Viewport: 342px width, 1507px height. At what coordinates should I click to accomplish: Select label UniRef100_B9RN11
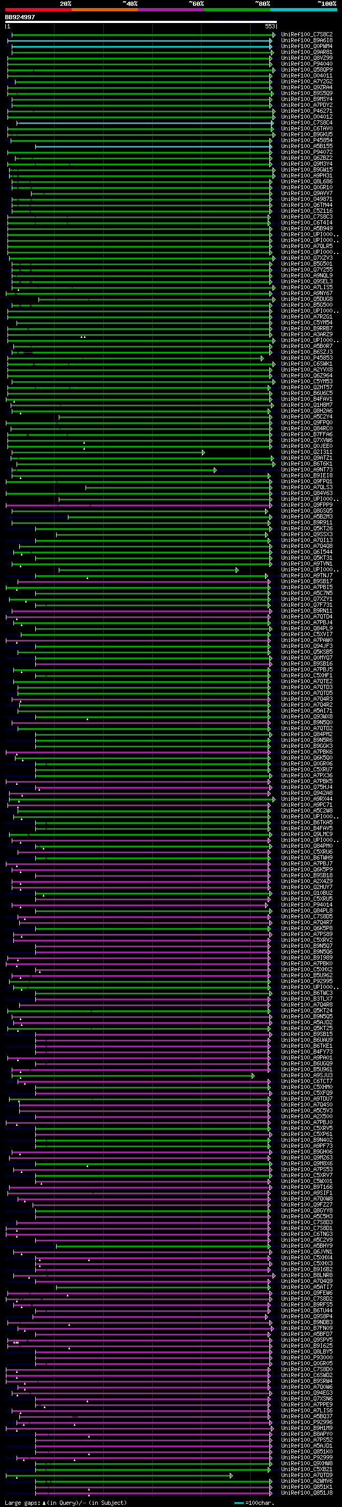pyautogui.click(x=307, y=610)
